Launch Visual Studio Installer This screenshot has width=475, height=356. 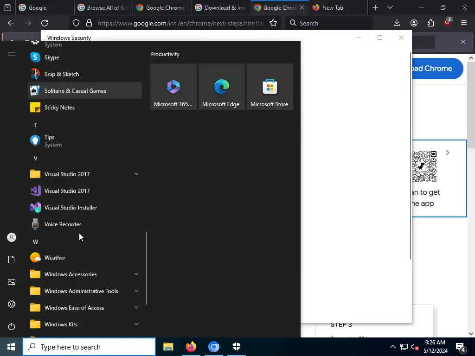click(85, 207)
